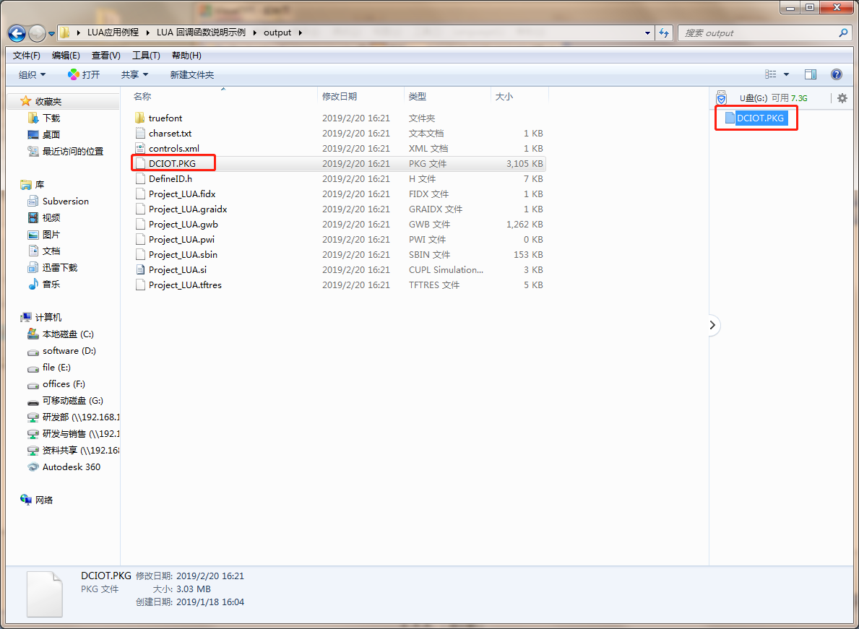Select DCIOT.PKG in file list

point(172,164)
